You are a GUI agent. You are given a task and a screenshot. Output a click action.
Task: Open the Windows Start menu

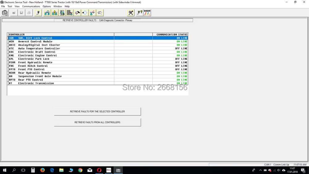(5, 170)
